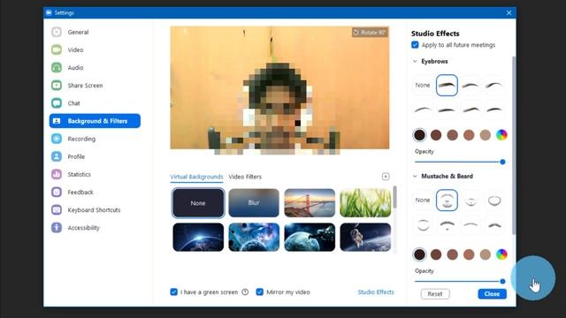Screen dimensions: 566x318
Task: Open Statistics settings icon
Action: 57,174
